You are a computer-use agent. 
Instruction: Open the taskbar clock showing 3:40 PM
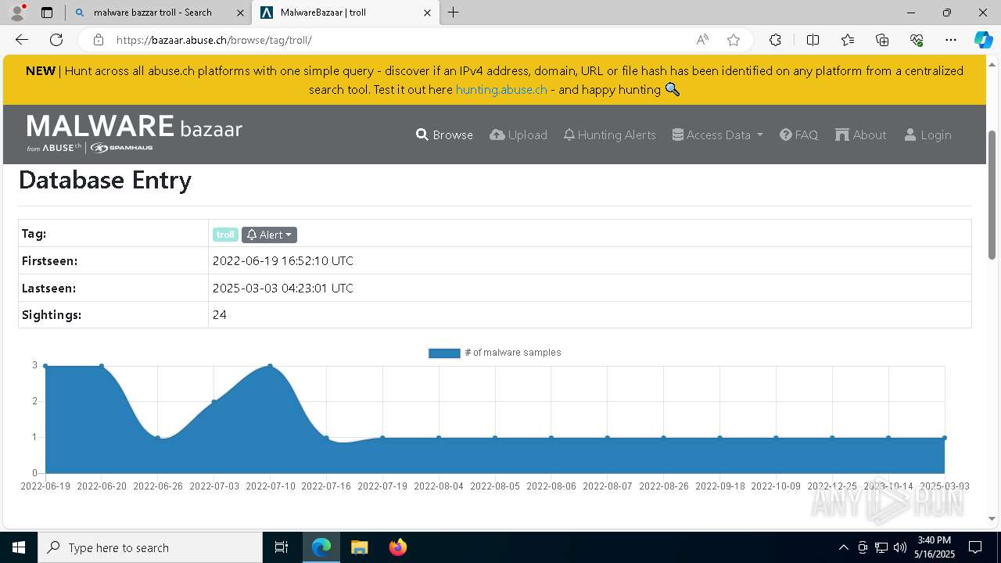(x=934, y=547)
